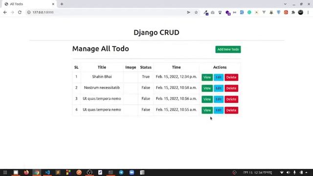Click the time Feb. 15, 2022, 10:58 a.m.
The height and width of the screenshot is (176, 313).
[176, 88]
